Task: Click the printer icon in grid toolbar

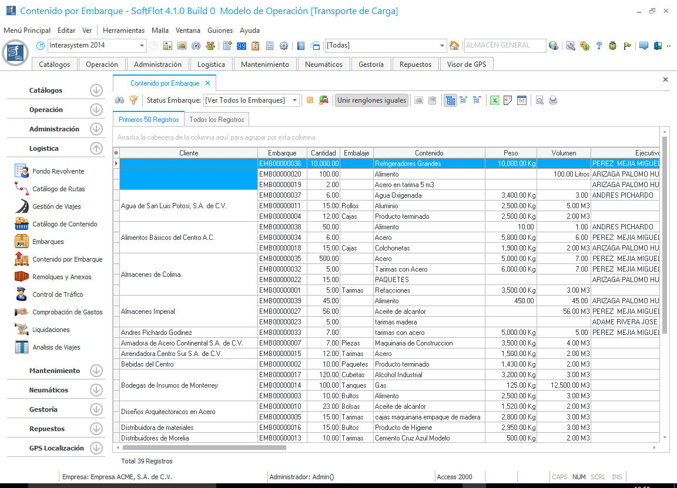Action: click(x=553, y=100)
